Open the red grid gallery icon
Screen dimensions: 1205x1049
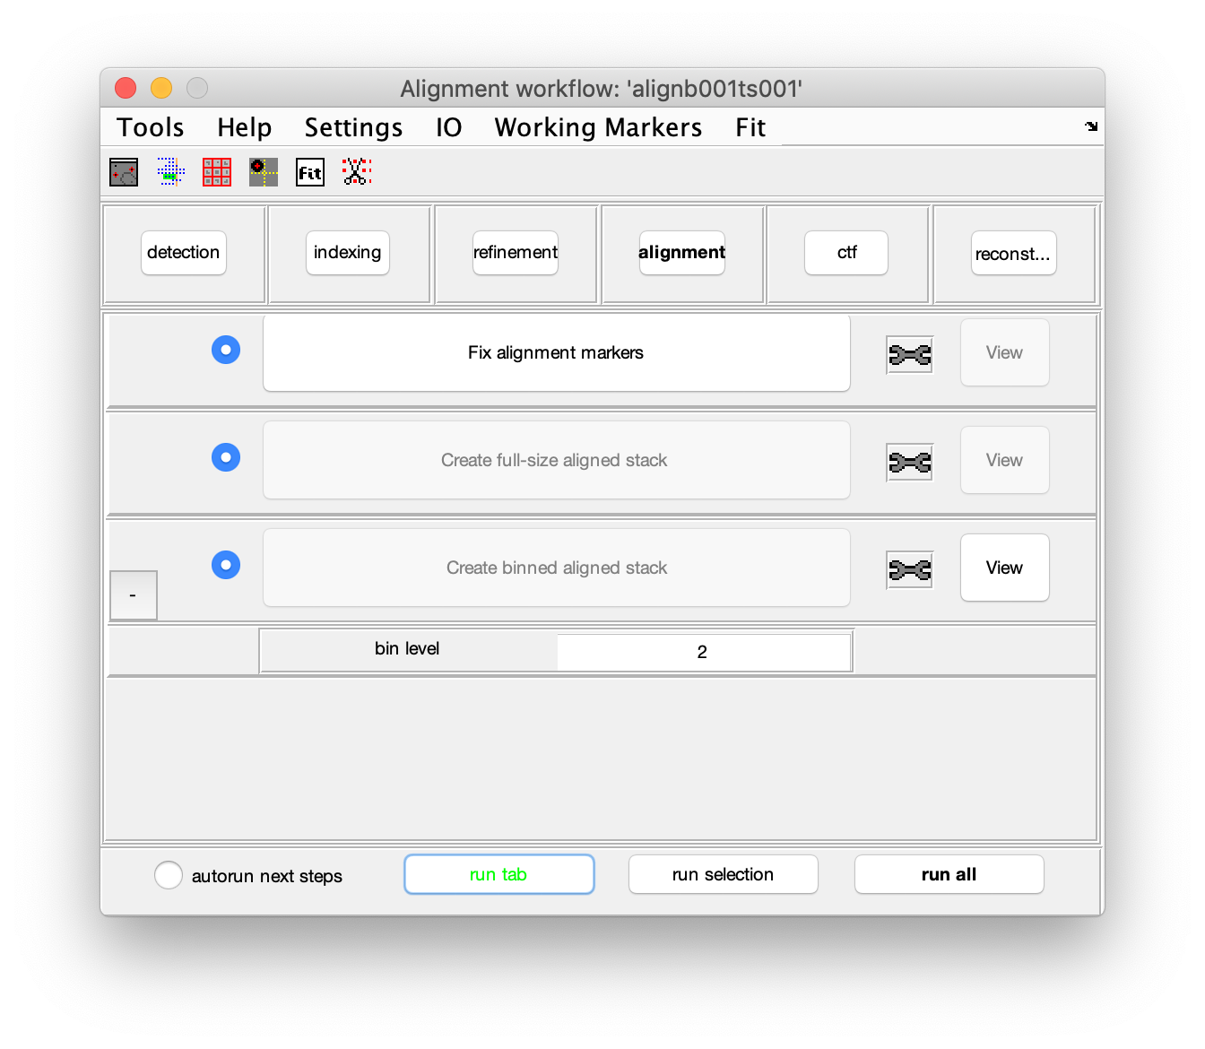(x=217, y=171)
